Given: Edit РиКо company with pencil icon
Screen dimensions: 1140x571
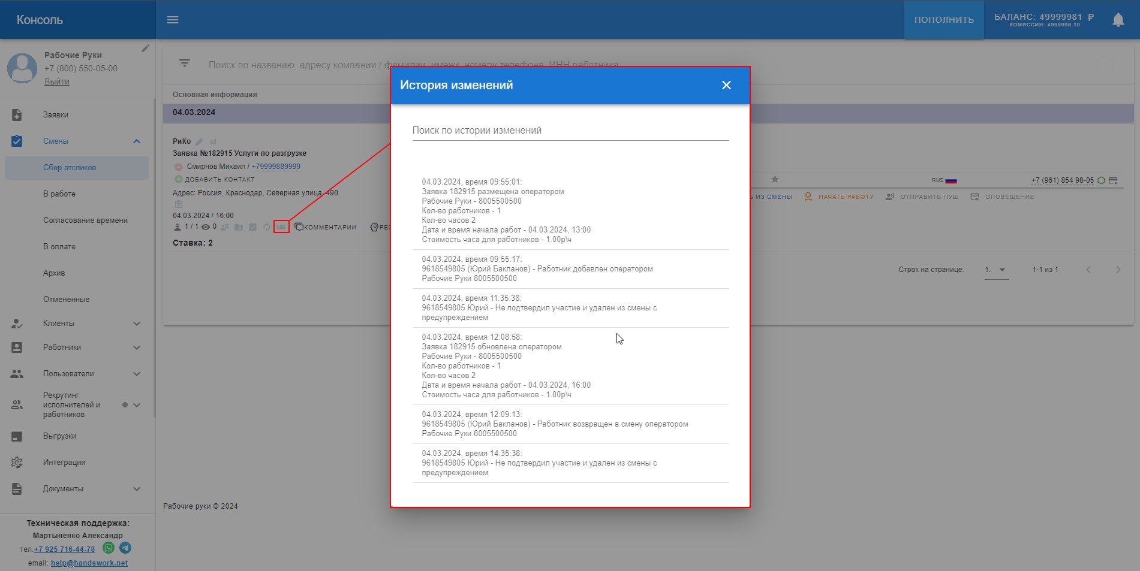Looking at the screenshot, I should [x=199, y=142].
